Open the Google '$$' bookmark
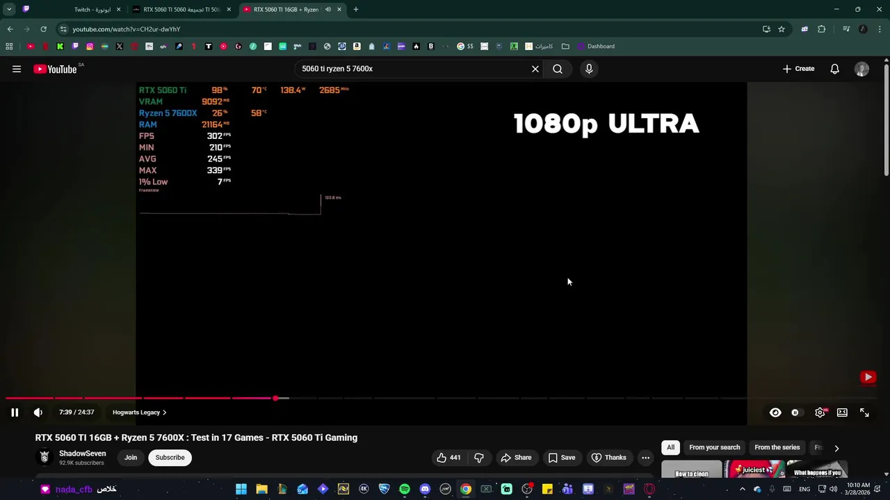This screenshot has width=890, height=500. click(464, 47)
